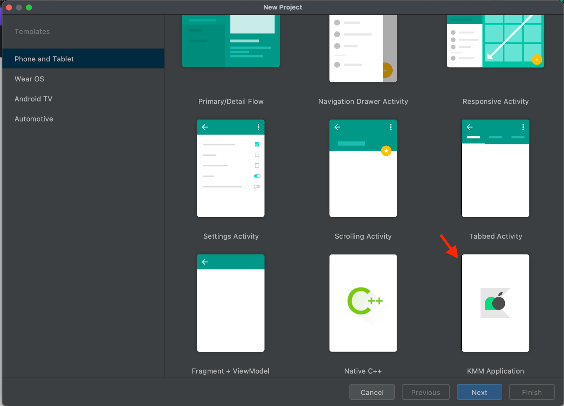Open the Phone and Tablet templates category
This screenshot has height=406, width=564.
tap(83, 59)
